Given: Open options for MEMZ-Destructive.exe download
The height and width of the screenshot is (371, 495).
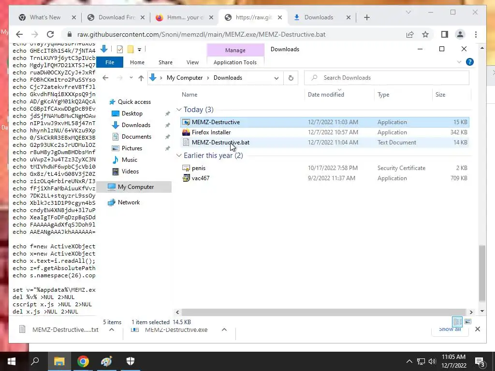Looking at the screenshot, I should [224, 329].
